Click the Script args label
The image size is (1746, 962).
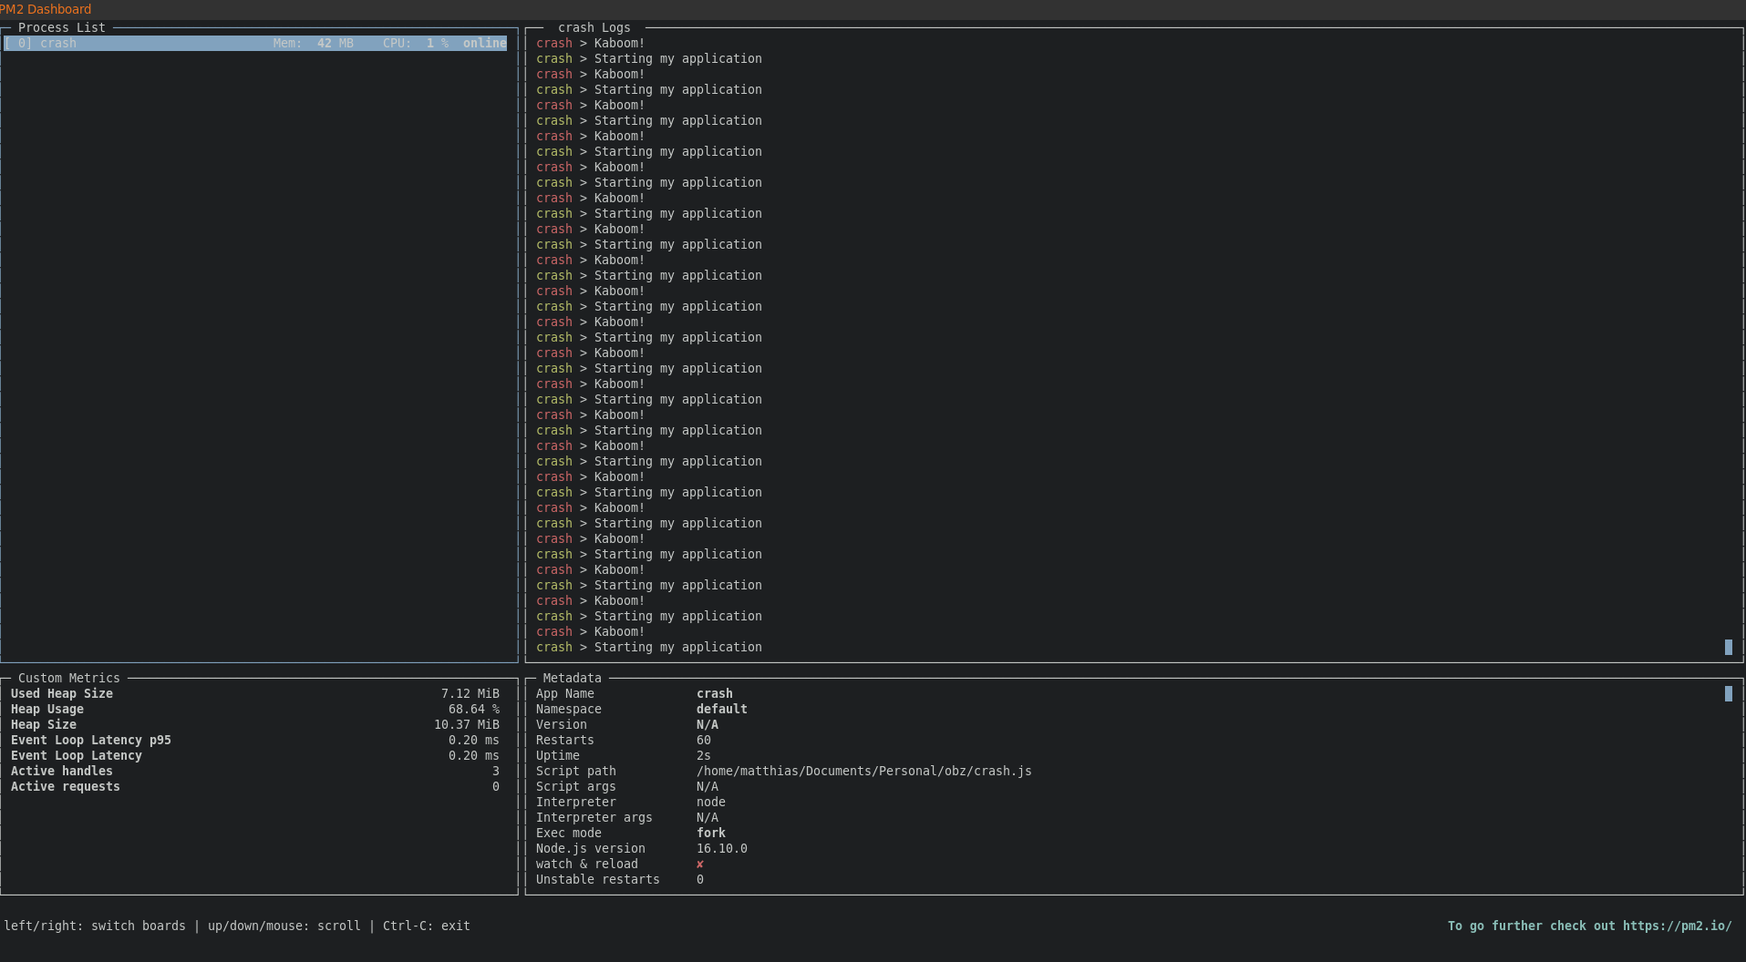(575, 786)
